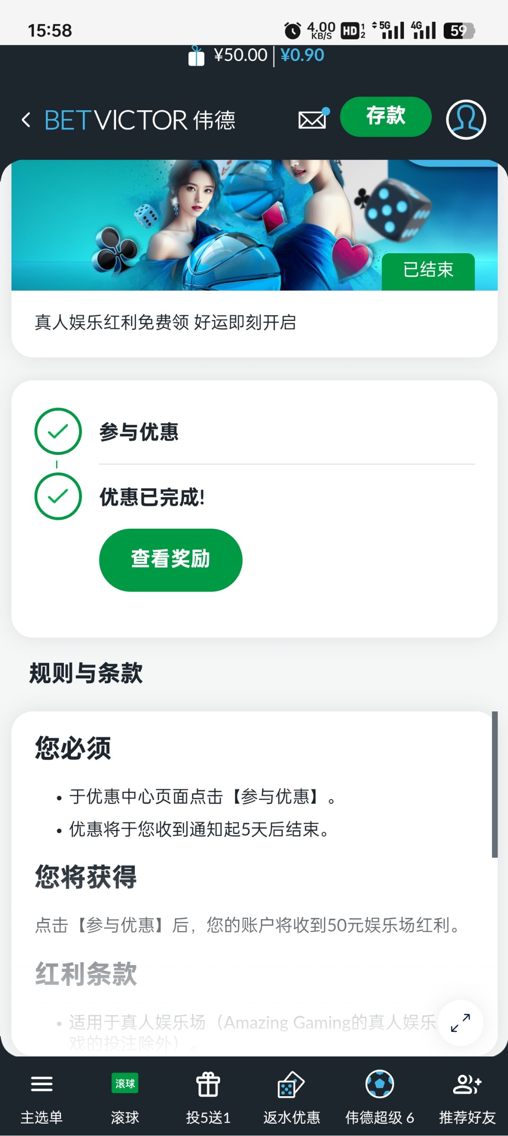Expand terms with the fullscreen arrows button
Viewport: 508px width, 1136px height.
460,1023
